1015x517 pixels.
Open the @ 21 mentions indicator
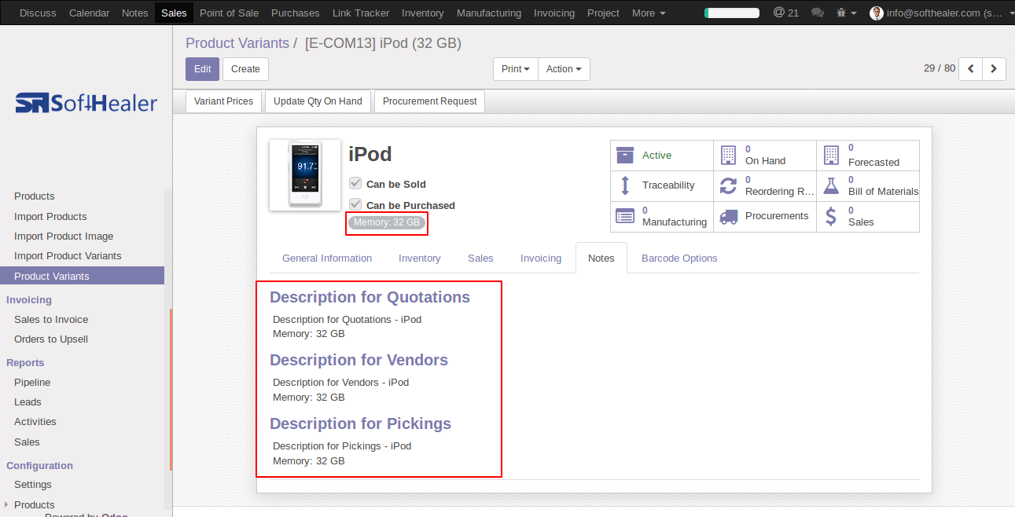click(785, 13)
